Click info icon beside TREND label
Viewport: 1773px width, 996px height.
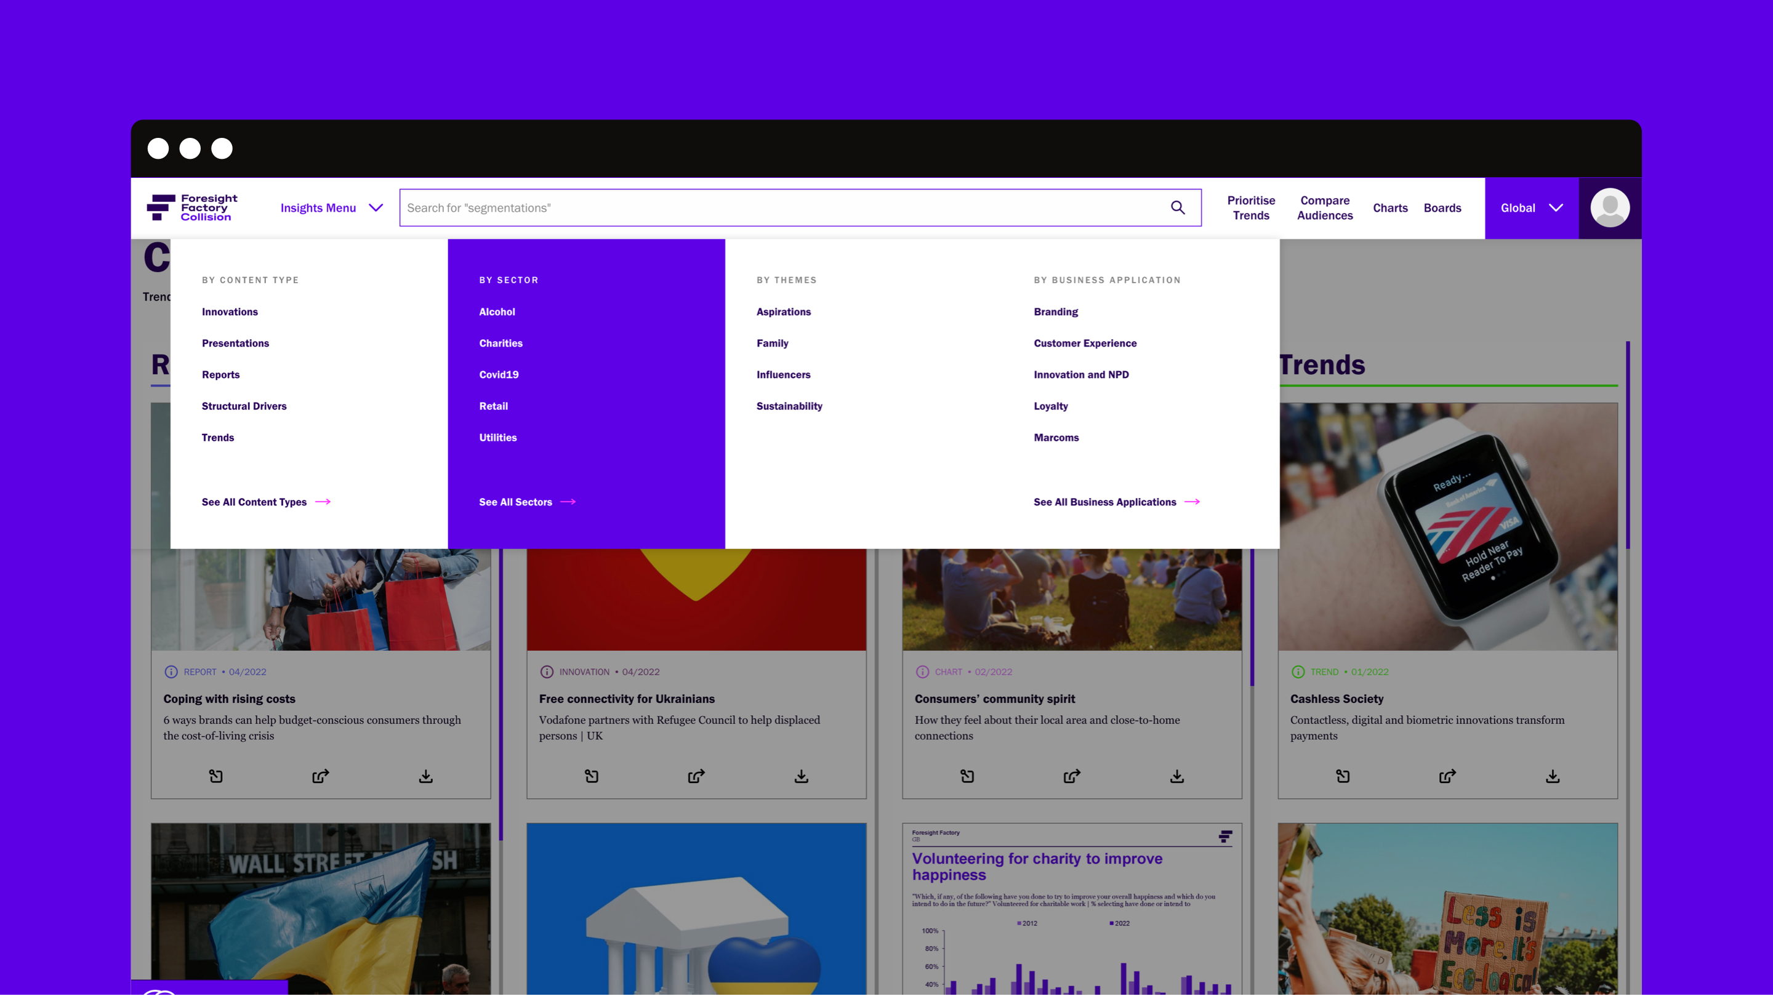pyautogui.click(x=1298, y=672)
